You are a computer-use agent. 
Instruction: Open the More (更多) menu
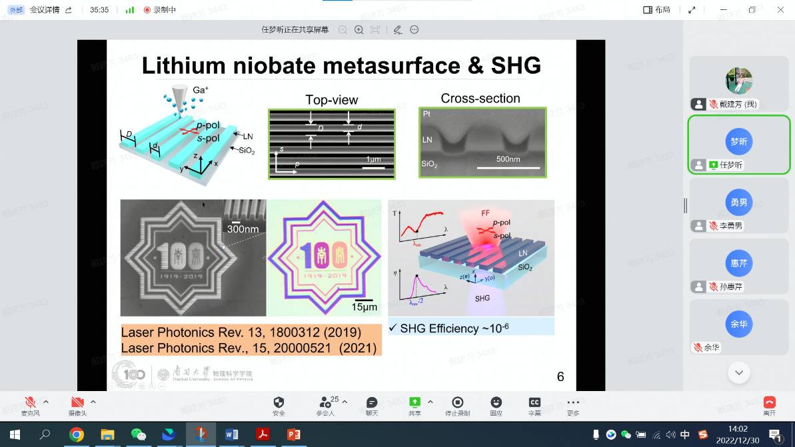(573, 403)
